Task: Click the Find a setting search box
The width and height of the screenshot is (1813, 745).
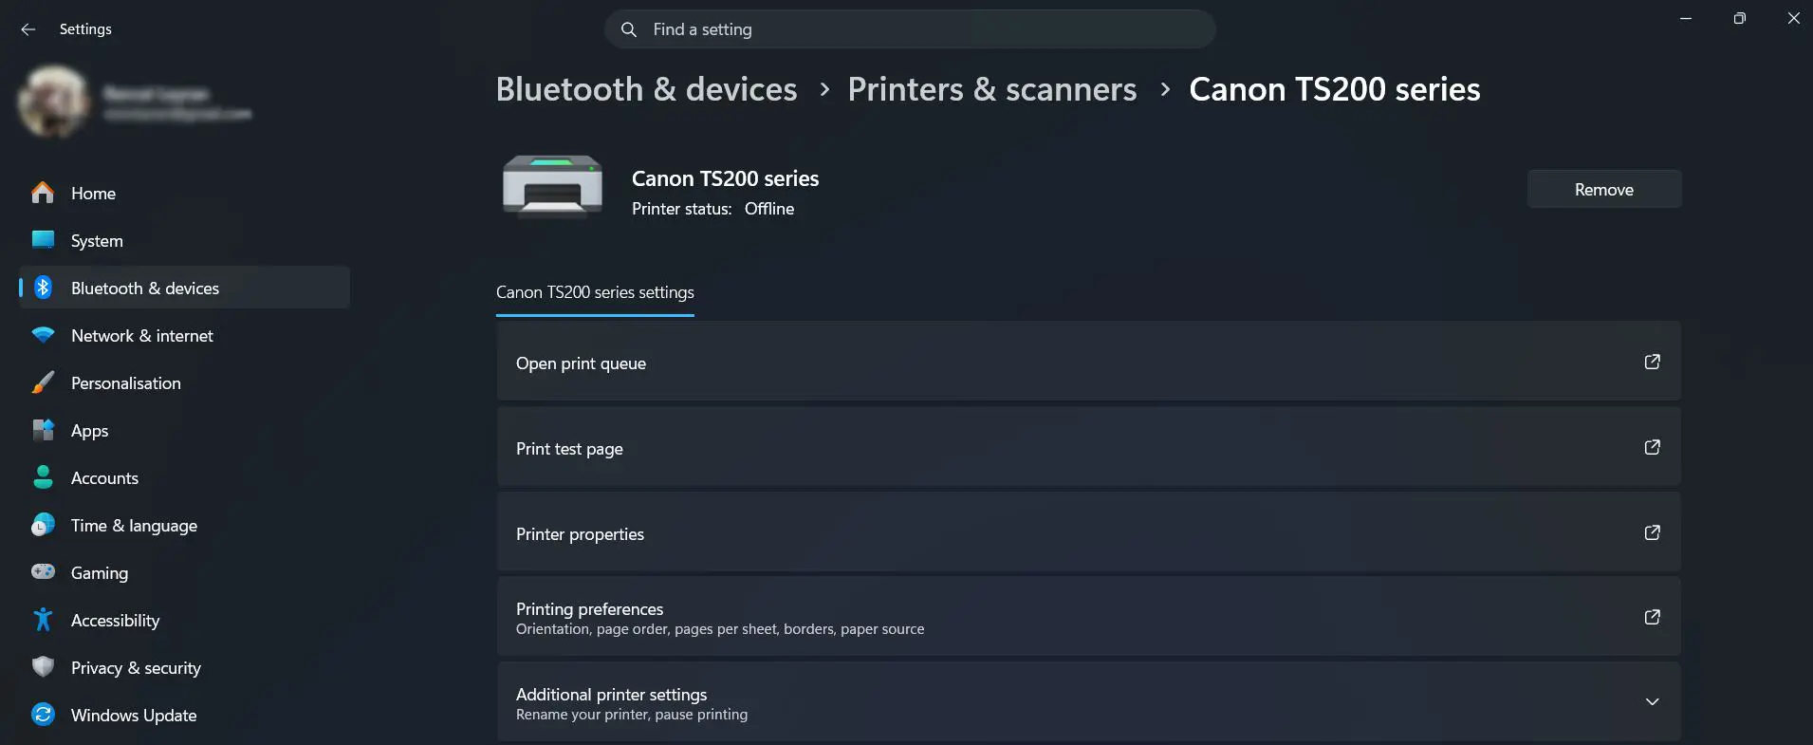Action: (910, 29)
